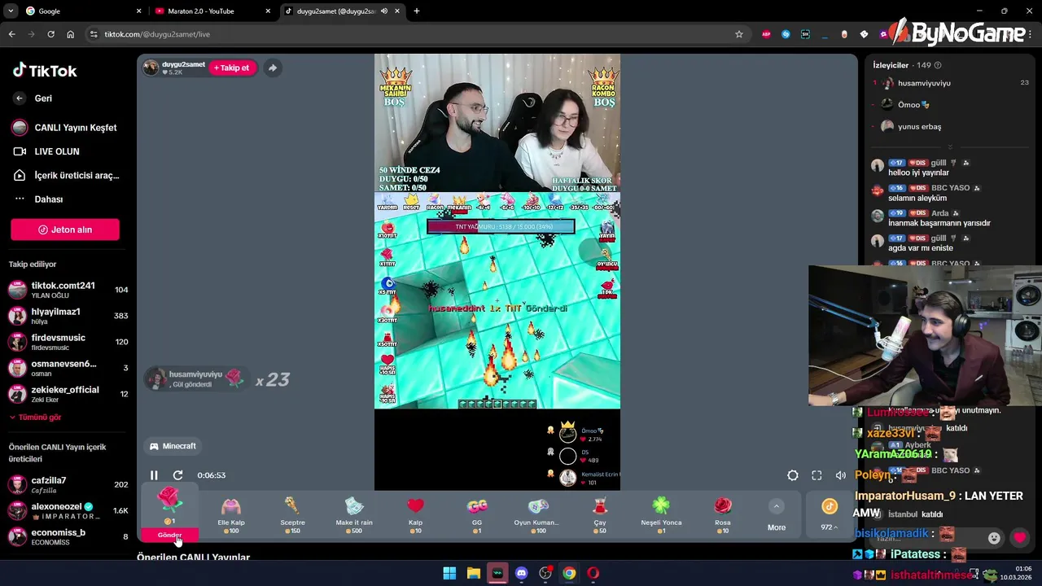Select the GG gift
1042x586 pixels.
click(x=477, y=514)
